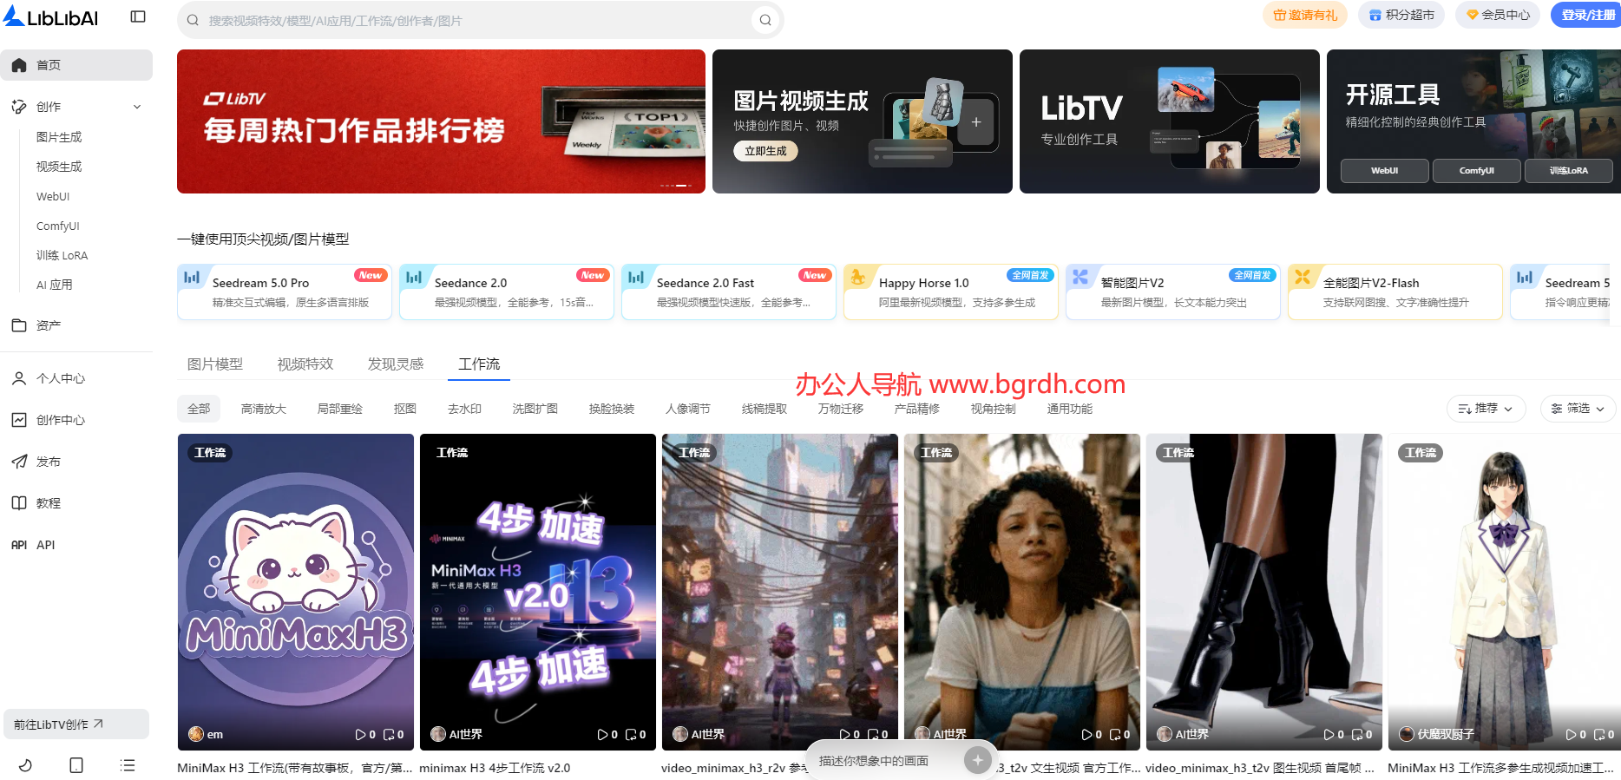Open the home icon in sidebar

click(x=19, y=65)
